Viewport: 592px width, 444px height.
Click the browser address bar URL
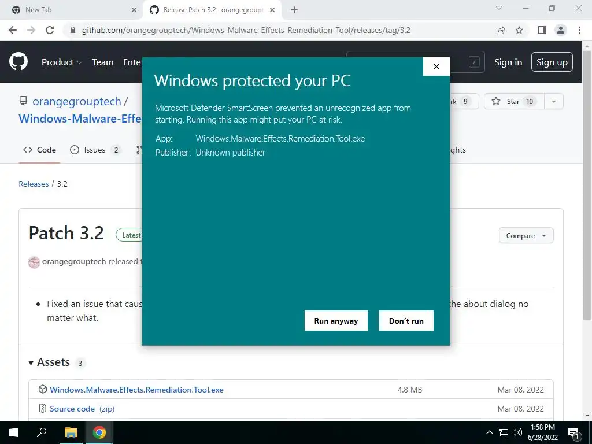(x=246, y=30)
